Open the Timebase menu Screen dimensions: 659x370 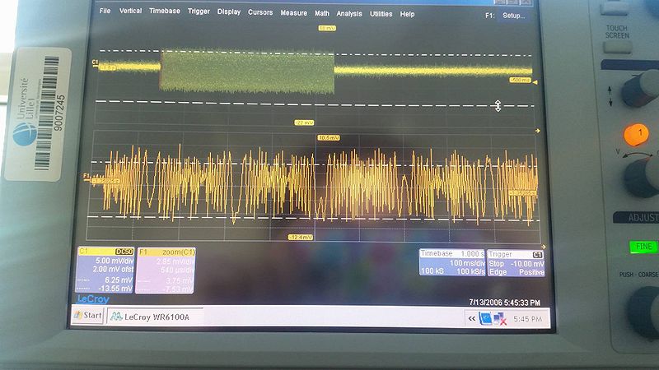point(165,12)
